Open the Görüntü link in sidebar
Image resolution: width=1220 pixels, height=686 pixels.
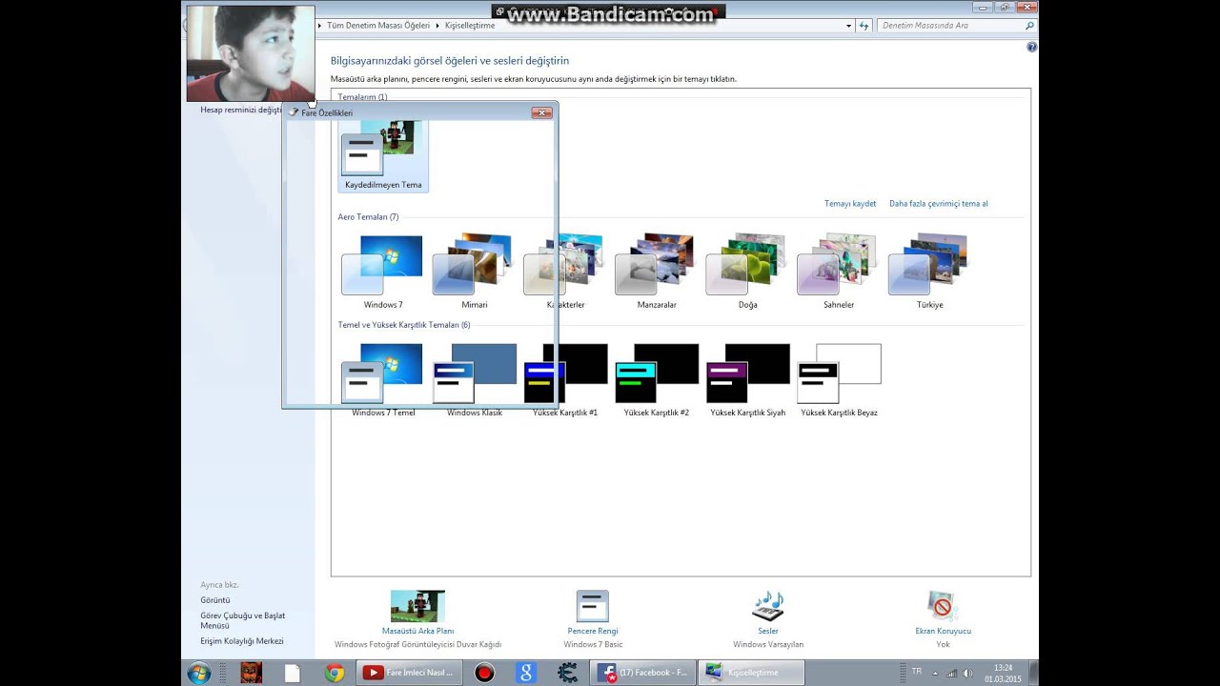pos(215,600)
